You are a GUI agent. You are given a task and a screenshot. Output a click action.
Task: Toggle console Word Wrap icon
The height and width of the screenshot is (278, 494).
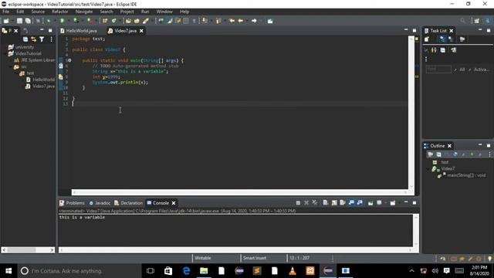point(343,202)
